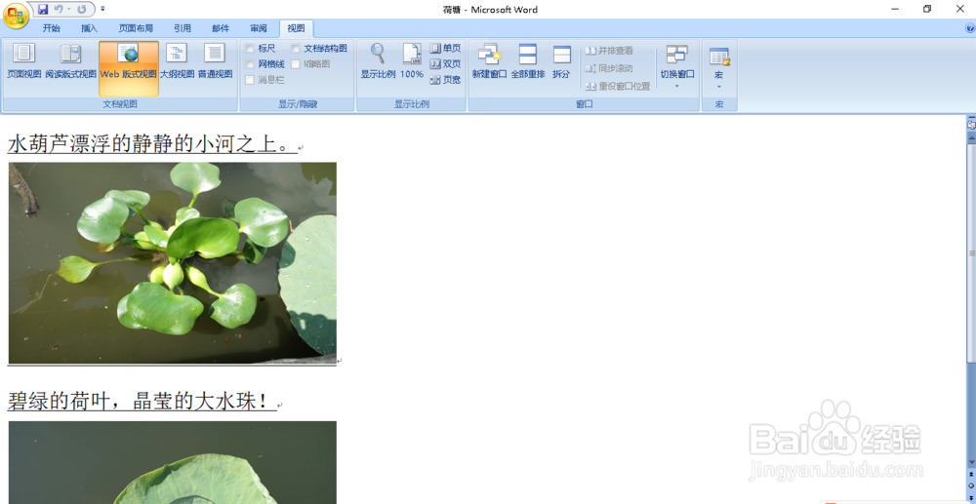Viewport: 976px width, 504px height.
Task: Open the 插入 tab
Action: [90, 28]
